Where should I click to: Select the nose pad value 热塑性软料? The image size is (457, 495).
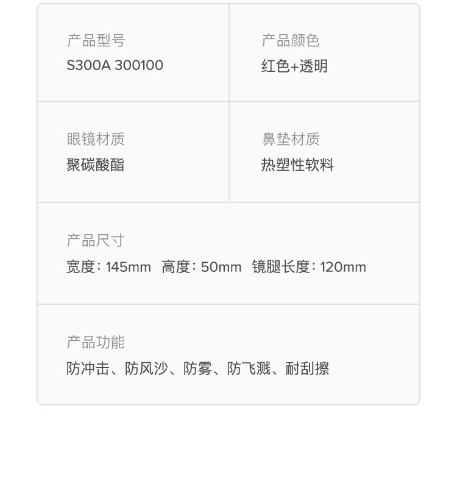[x=297, y=165]
